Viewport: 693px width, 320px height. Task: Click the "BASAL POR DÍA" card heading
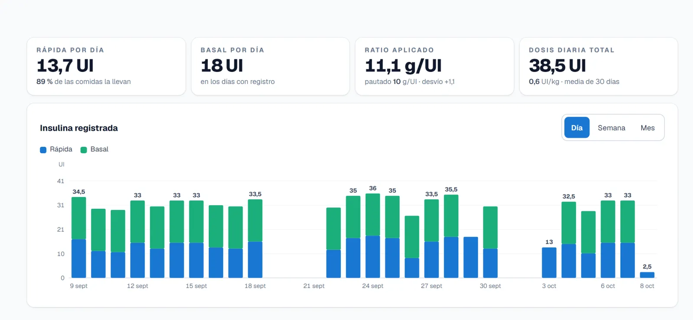(232, 50)
